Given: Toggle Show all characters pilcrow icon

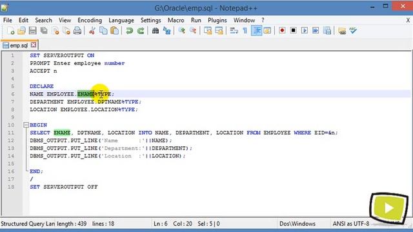Looking at the screenshot, I should [245, 31].
